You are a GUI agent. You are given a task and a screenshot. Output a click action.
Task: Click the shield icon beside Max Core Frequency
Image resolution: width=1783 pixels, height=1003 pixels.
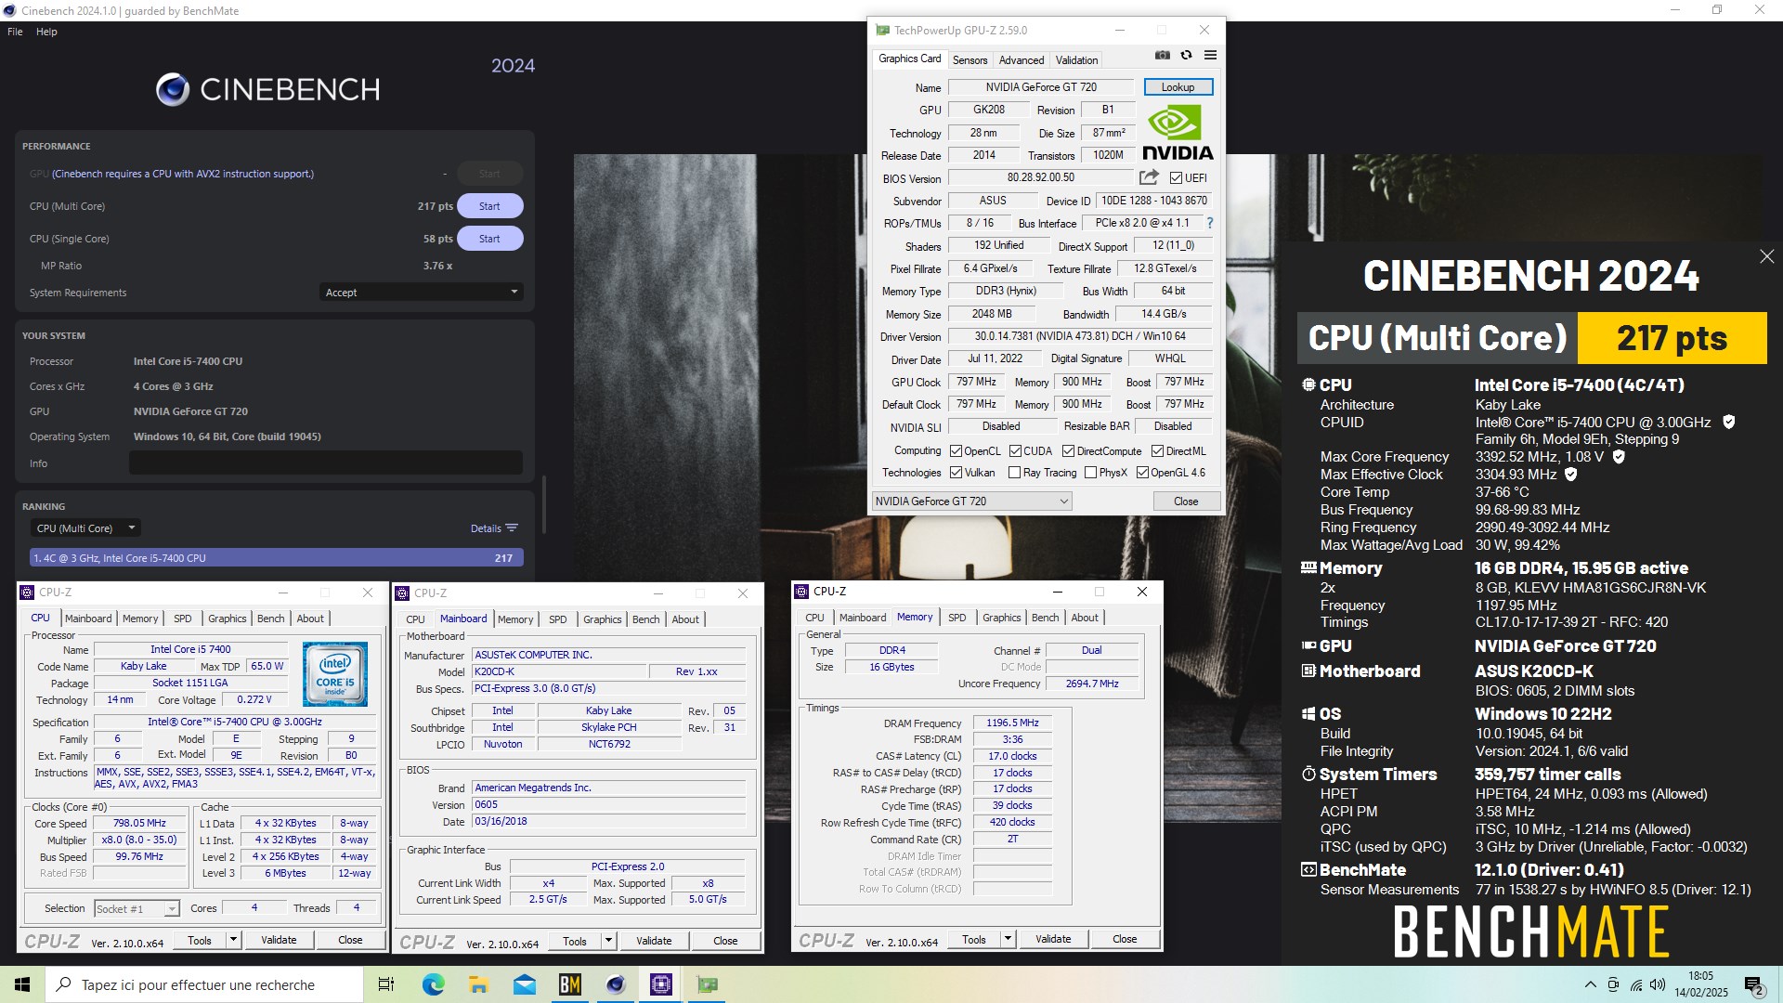[x=1619, y=456]
